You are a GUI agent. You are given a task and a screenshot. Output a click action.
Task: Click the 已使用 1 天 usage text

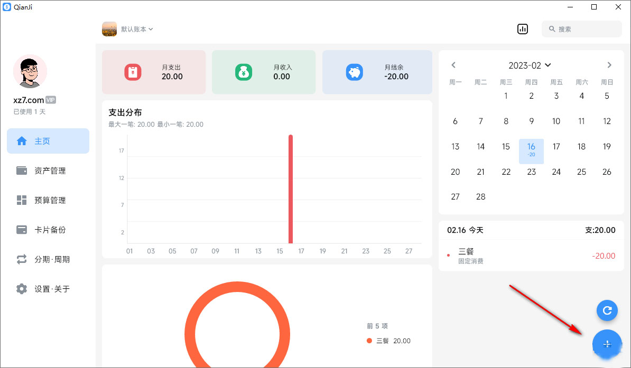click(30, 112)
